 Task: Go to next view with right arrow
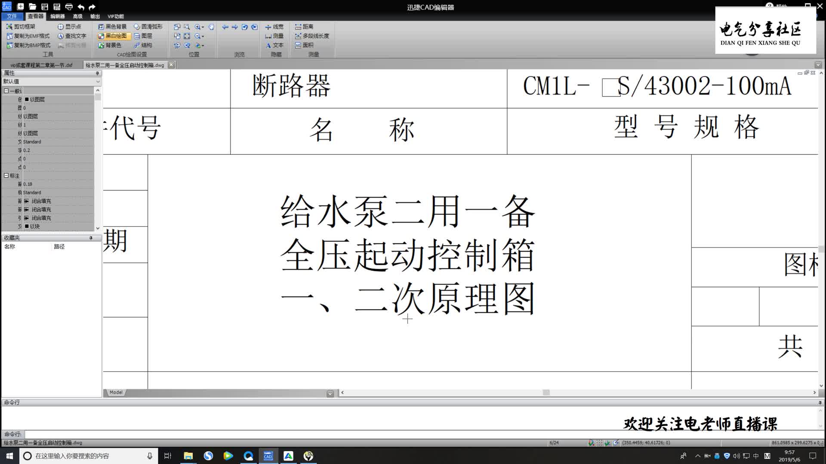235,27
